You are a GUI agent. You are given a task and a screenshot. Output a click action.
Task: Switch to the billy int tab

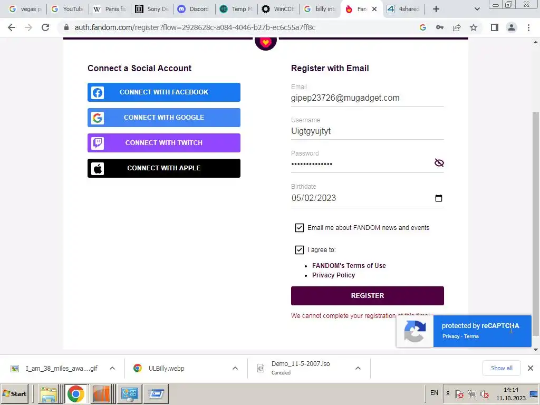click(x=321, y=9)
